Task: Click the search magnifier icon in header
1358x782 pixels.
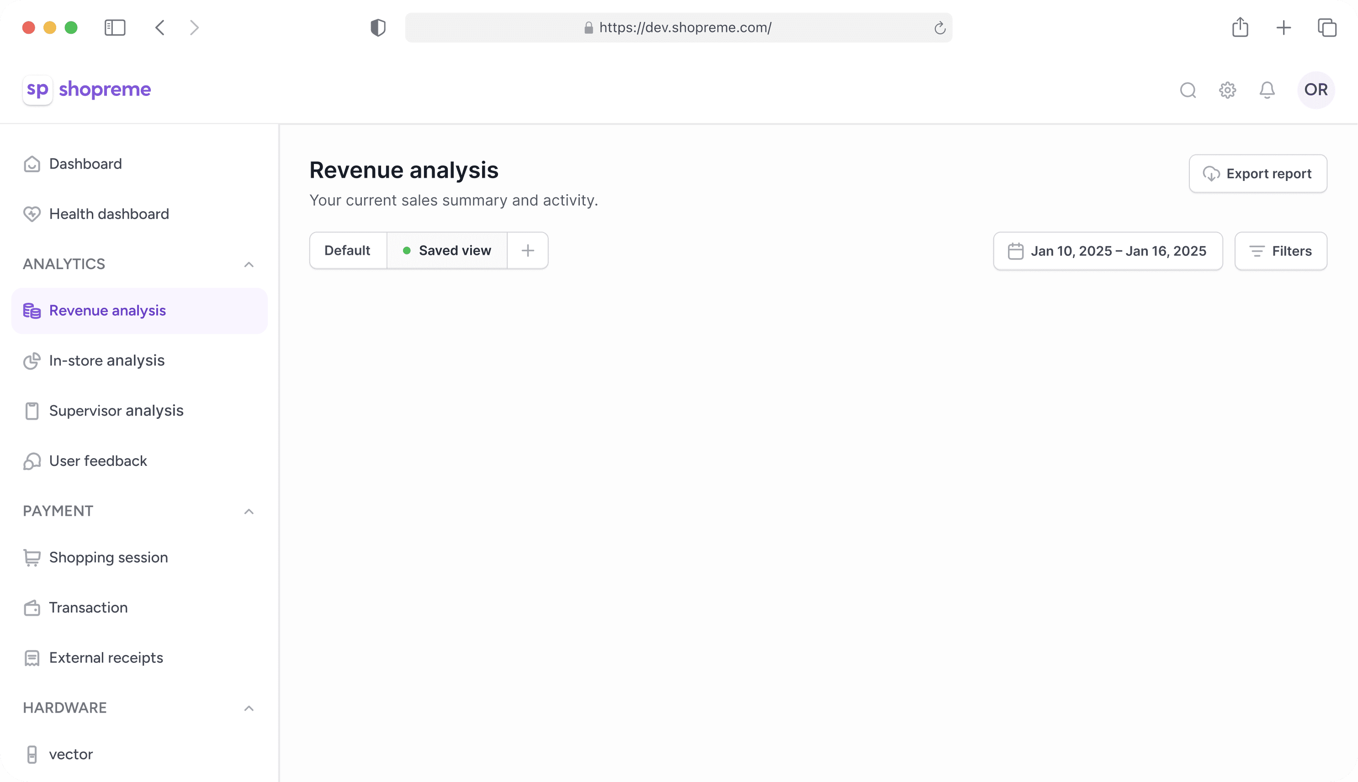Action: click(x=1188, y=90)
